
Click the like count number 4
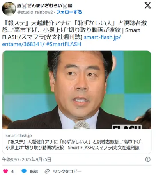(x=12, y=171)
